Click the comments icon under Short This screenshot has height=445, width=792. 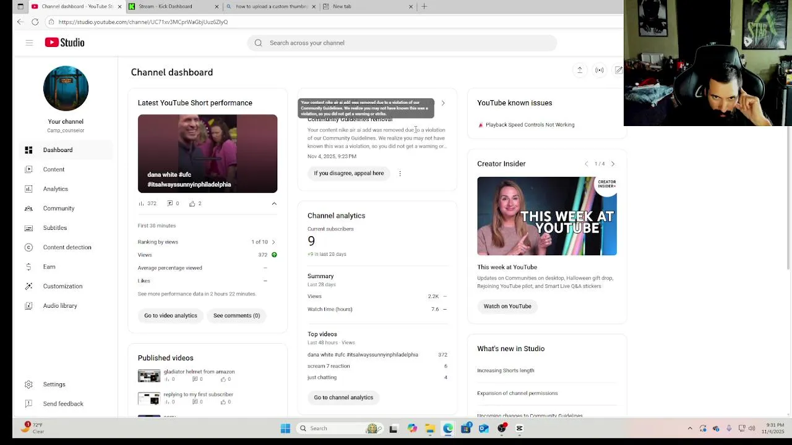pos(170,203)
